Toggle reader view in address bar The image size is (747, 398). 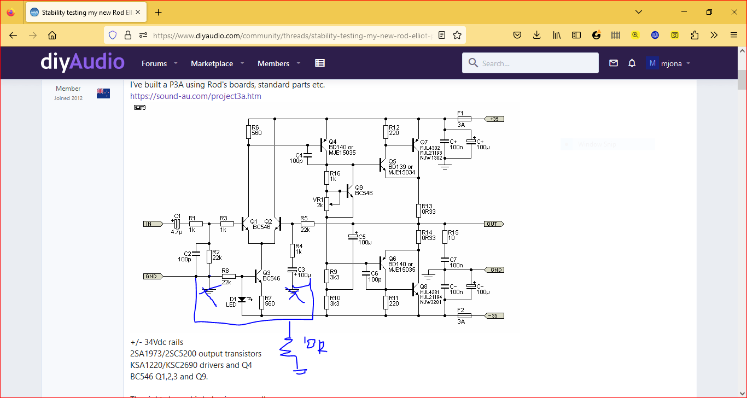[442, 35]
